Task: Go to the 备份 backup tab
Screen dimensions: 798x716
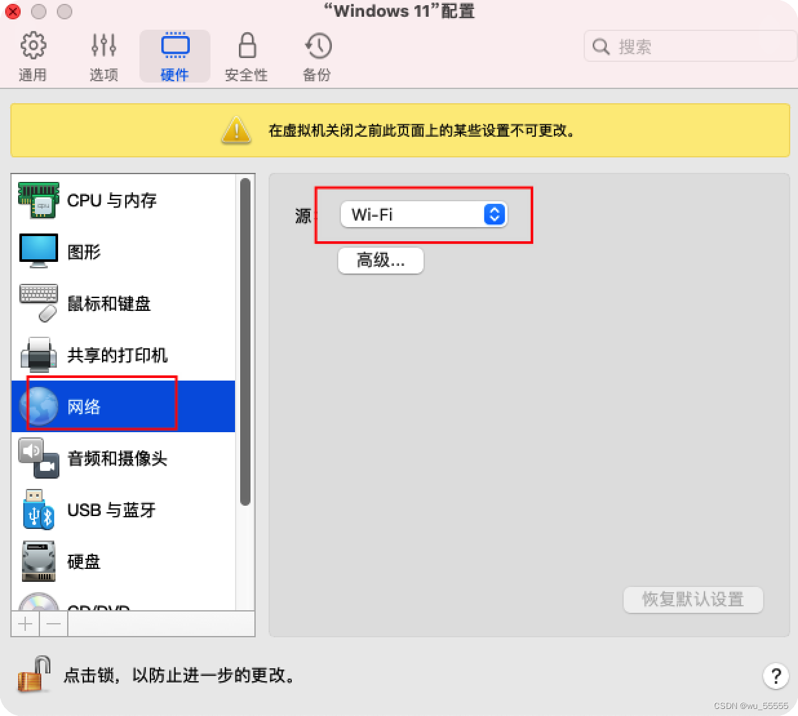Action: pyautogui.click(x=317, y=57)
